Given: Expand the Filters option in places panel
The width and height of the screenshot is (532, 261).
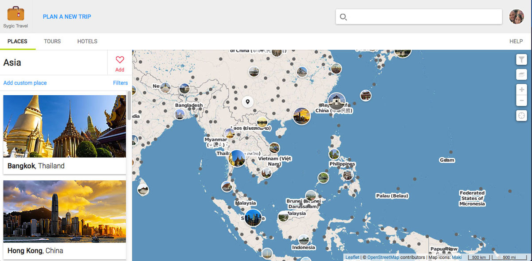Looking at the screenshot, I should pyautogui.click(x=120, y=83).
